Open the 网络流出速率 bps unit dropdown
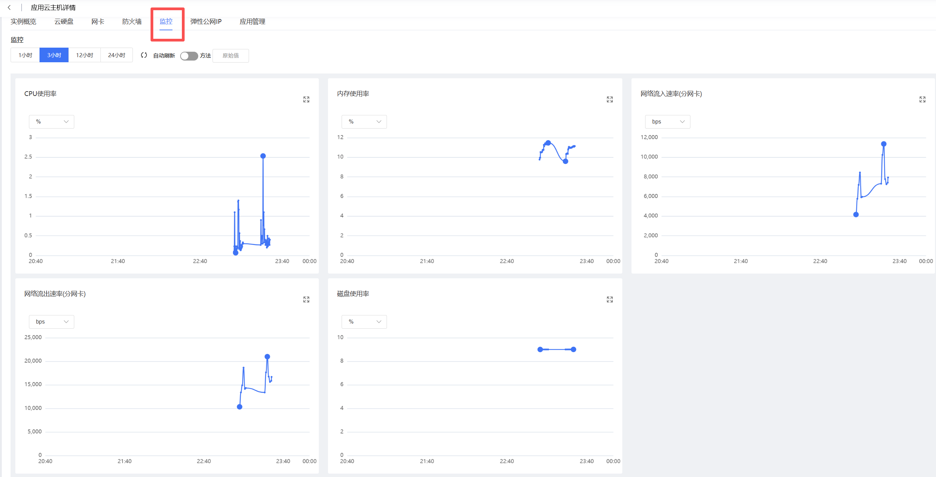 pyautogui.click(x=51, y=322)
